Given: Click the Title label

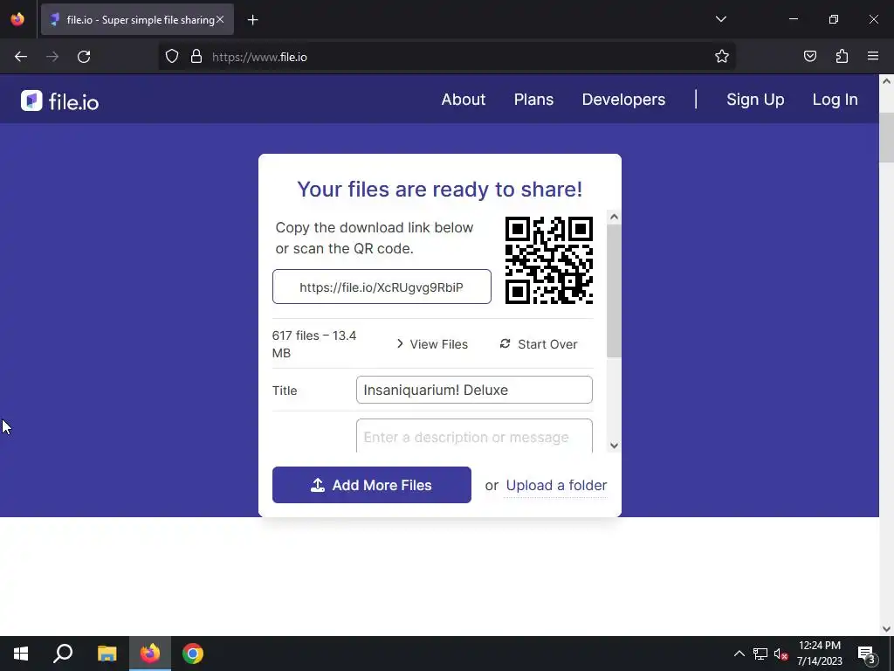Looking at the screenshot, I should 285,391.
